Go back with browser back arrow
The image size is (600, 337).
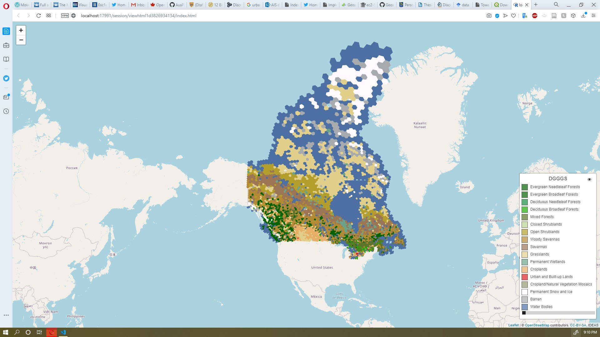(x=18, y=16)
